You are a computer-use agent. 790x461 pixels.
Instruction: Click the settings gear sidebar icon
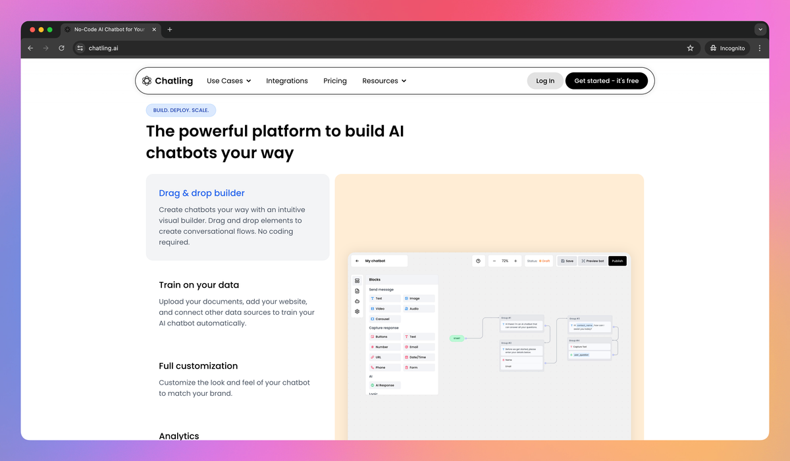click(x=357, y=312)
